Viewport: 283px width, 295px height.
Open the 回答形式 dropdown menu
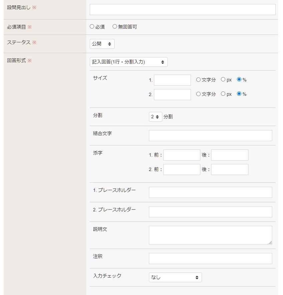pos(128,62)
